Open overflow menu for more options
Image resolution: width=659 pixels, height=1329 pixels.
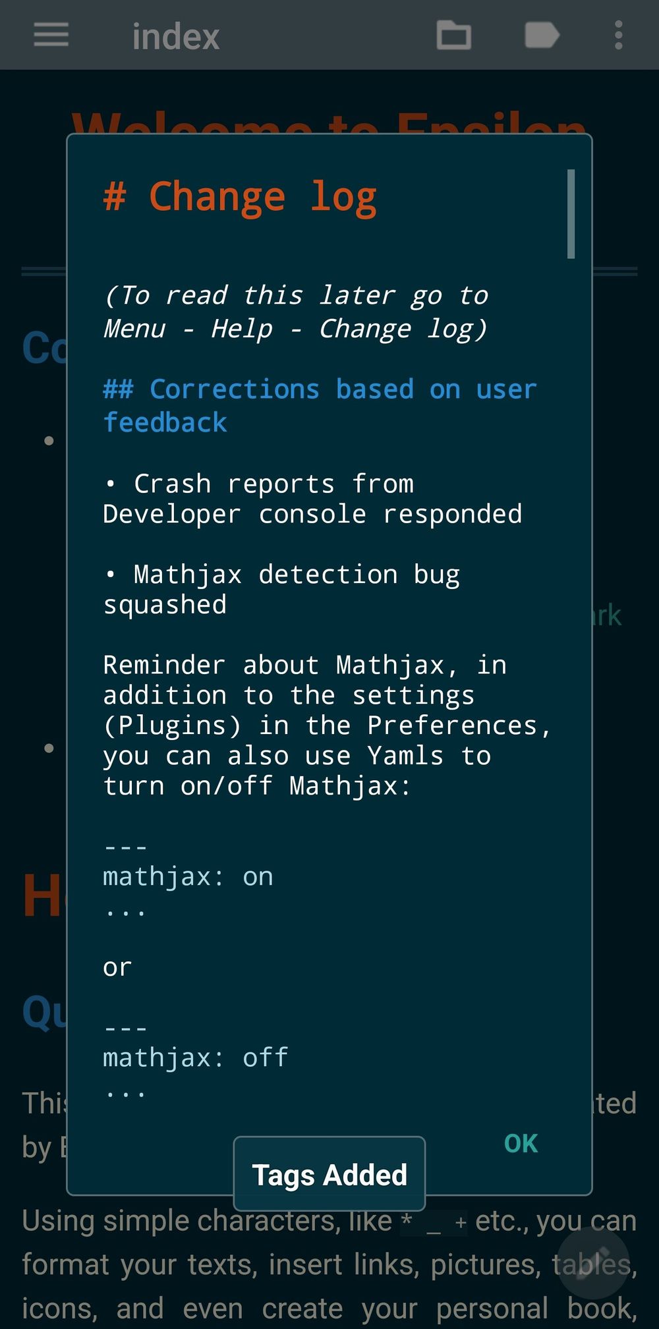click(x=618, y=36)
